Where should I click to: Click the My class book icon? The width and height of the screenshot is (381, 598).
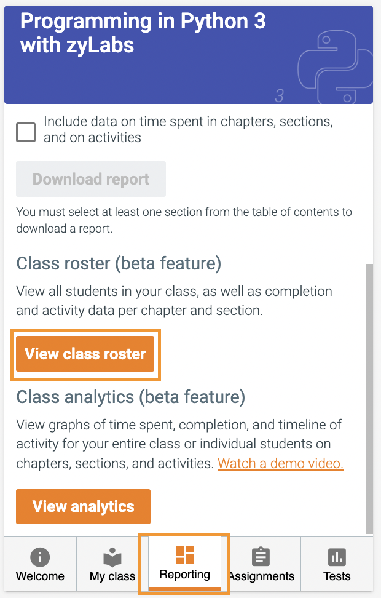coord(112,557)
